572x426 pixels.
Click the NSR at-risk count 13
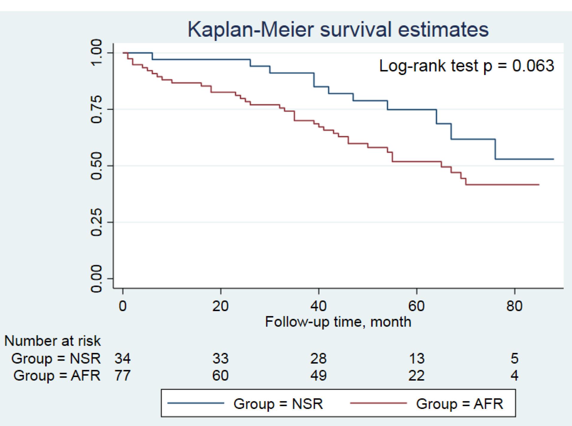pyautogui.click(x=417, y=358)
